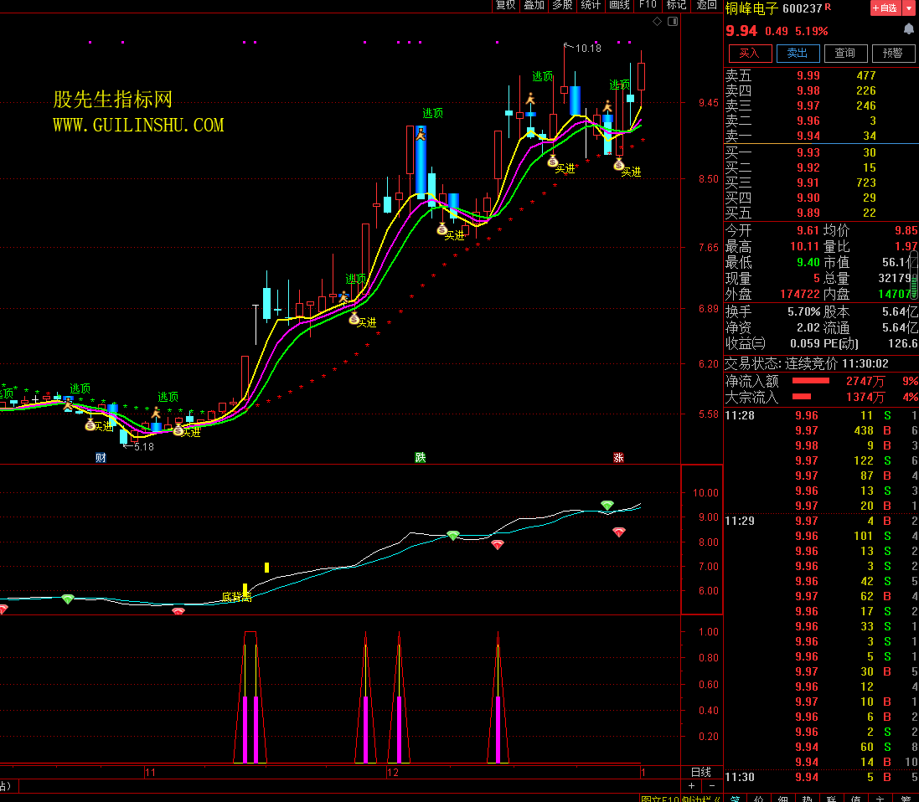The image size is (919, 802).
Task: Open the 标记 mark menu
Action: [x=676, y=5]
